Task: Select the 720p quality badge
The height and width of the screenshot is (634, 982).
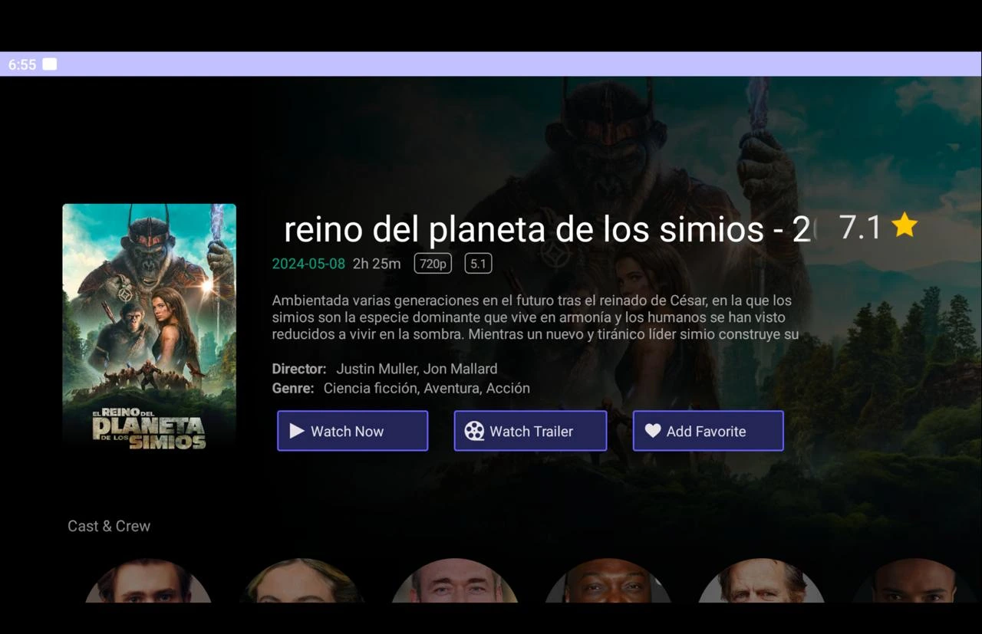Action: coord(433,264)
